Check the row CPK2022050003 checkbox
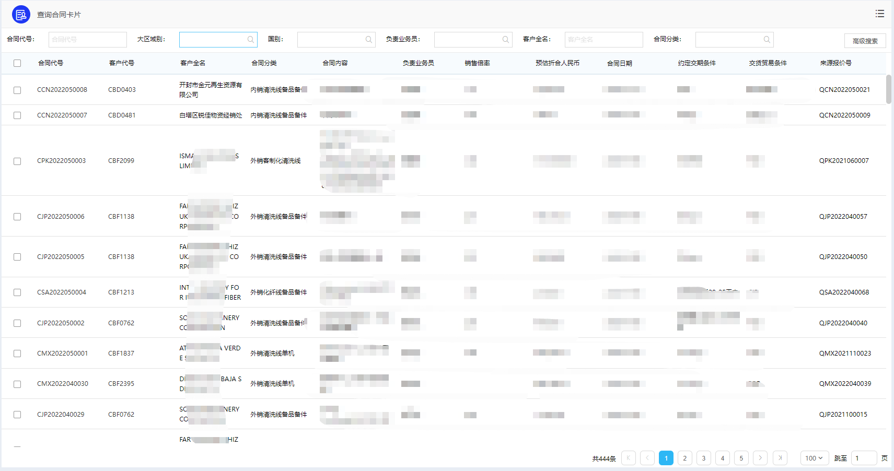 [17, 161]
